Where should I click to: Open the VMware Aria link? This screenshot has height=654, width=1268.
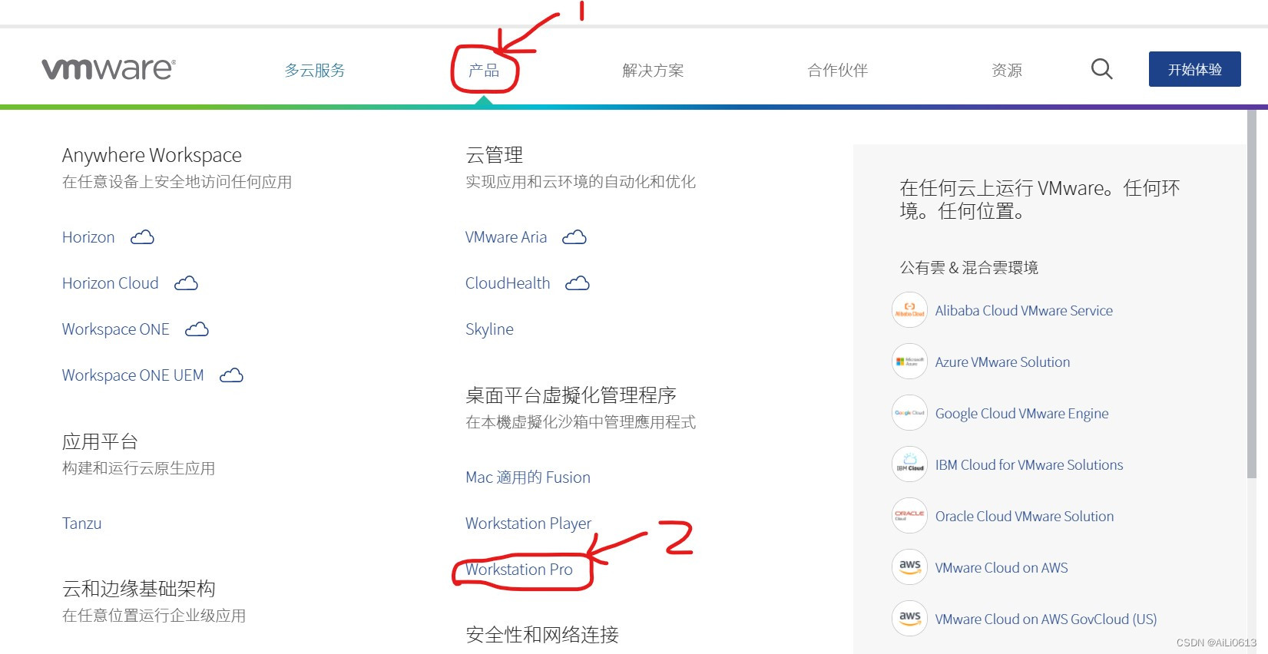tap(506, 237)
